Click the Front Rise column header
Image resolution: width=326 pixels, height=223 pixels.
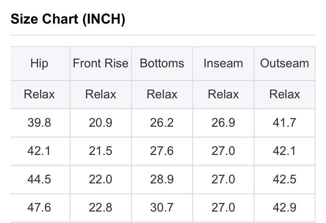(x=101, y=63)
